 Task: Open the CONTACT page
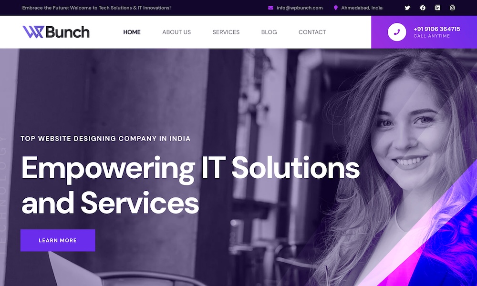(x=312, y=32)
